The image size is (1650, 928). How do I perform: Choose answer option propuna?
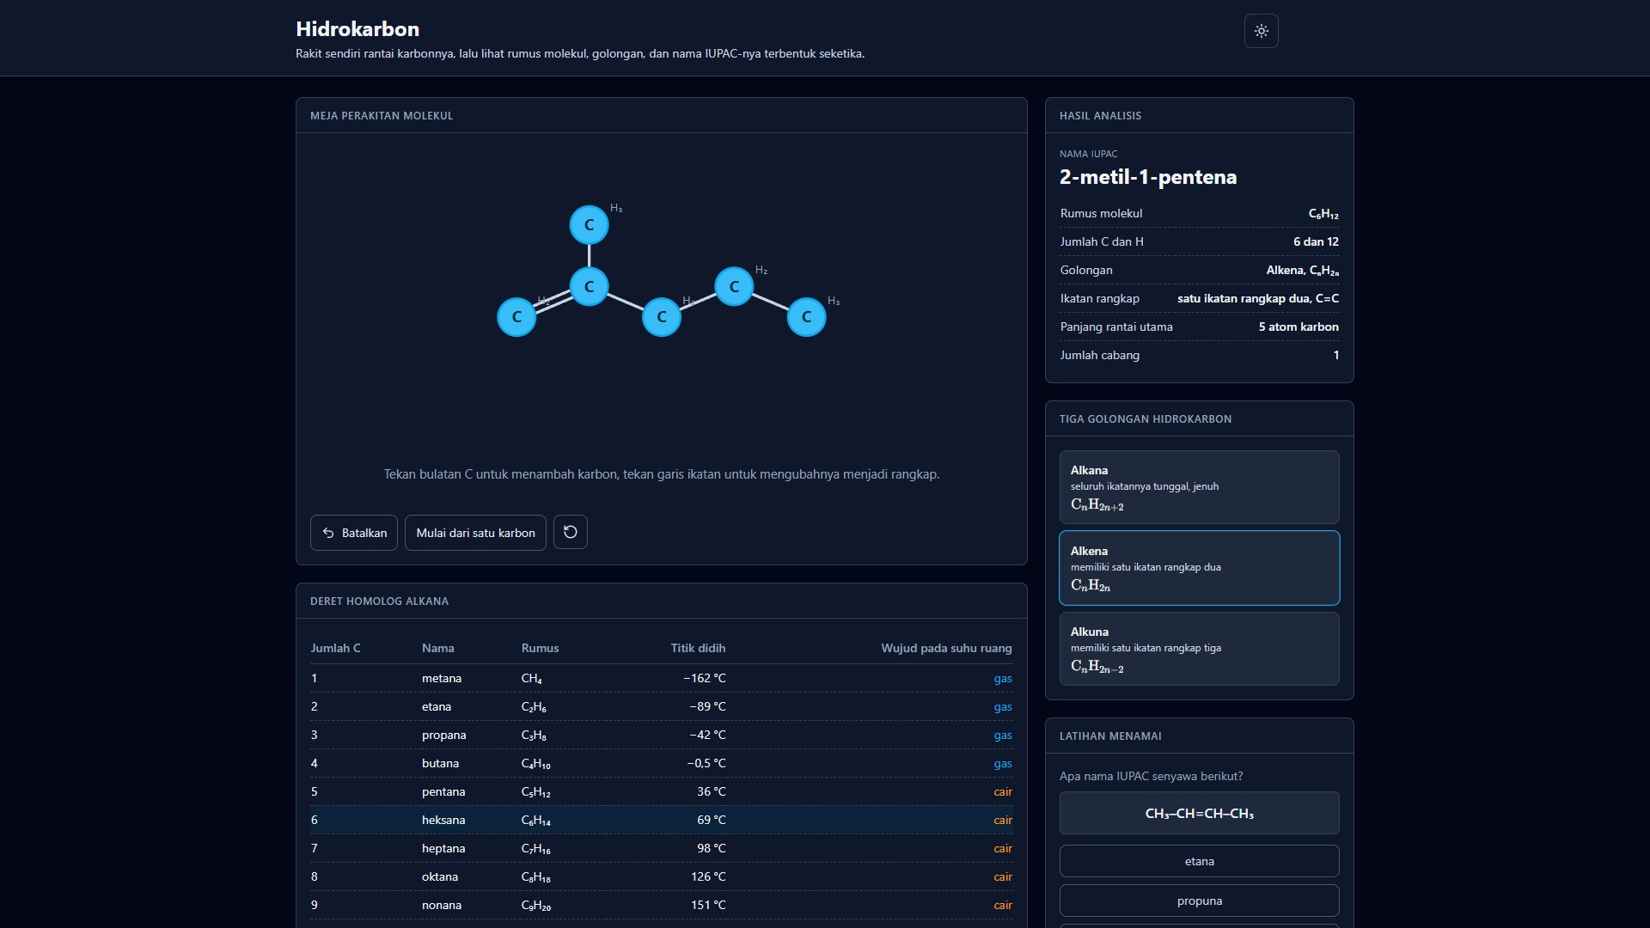point(1199,901)
